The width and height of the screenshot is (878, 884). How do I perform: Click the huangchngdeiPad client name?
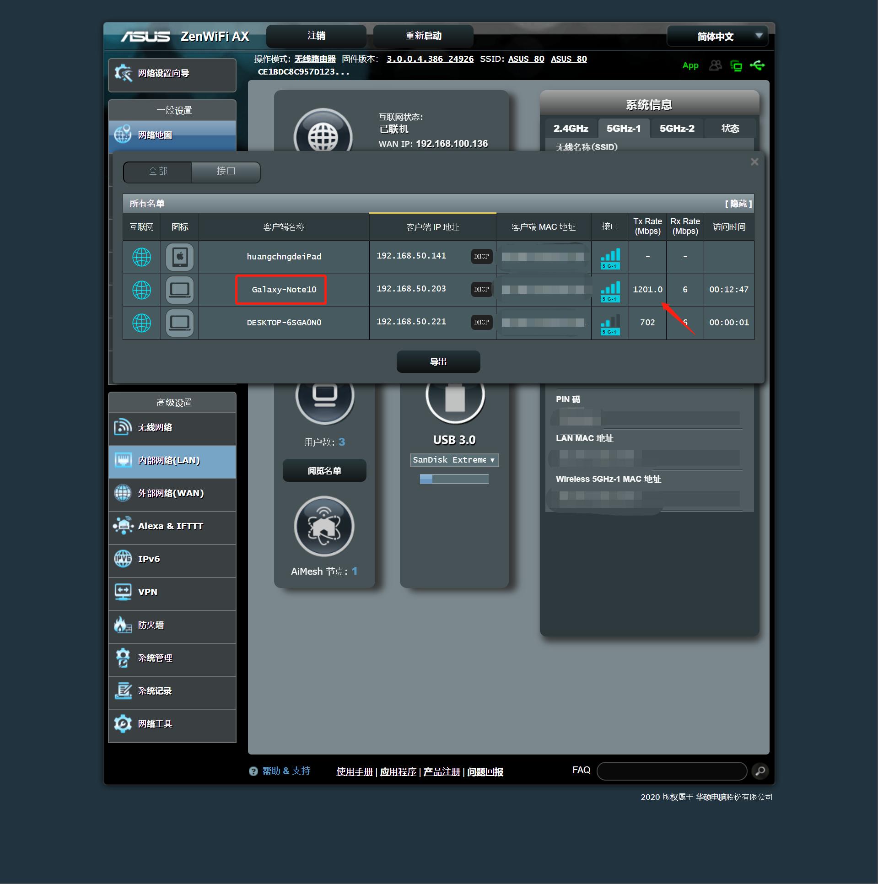pos(284,257)
